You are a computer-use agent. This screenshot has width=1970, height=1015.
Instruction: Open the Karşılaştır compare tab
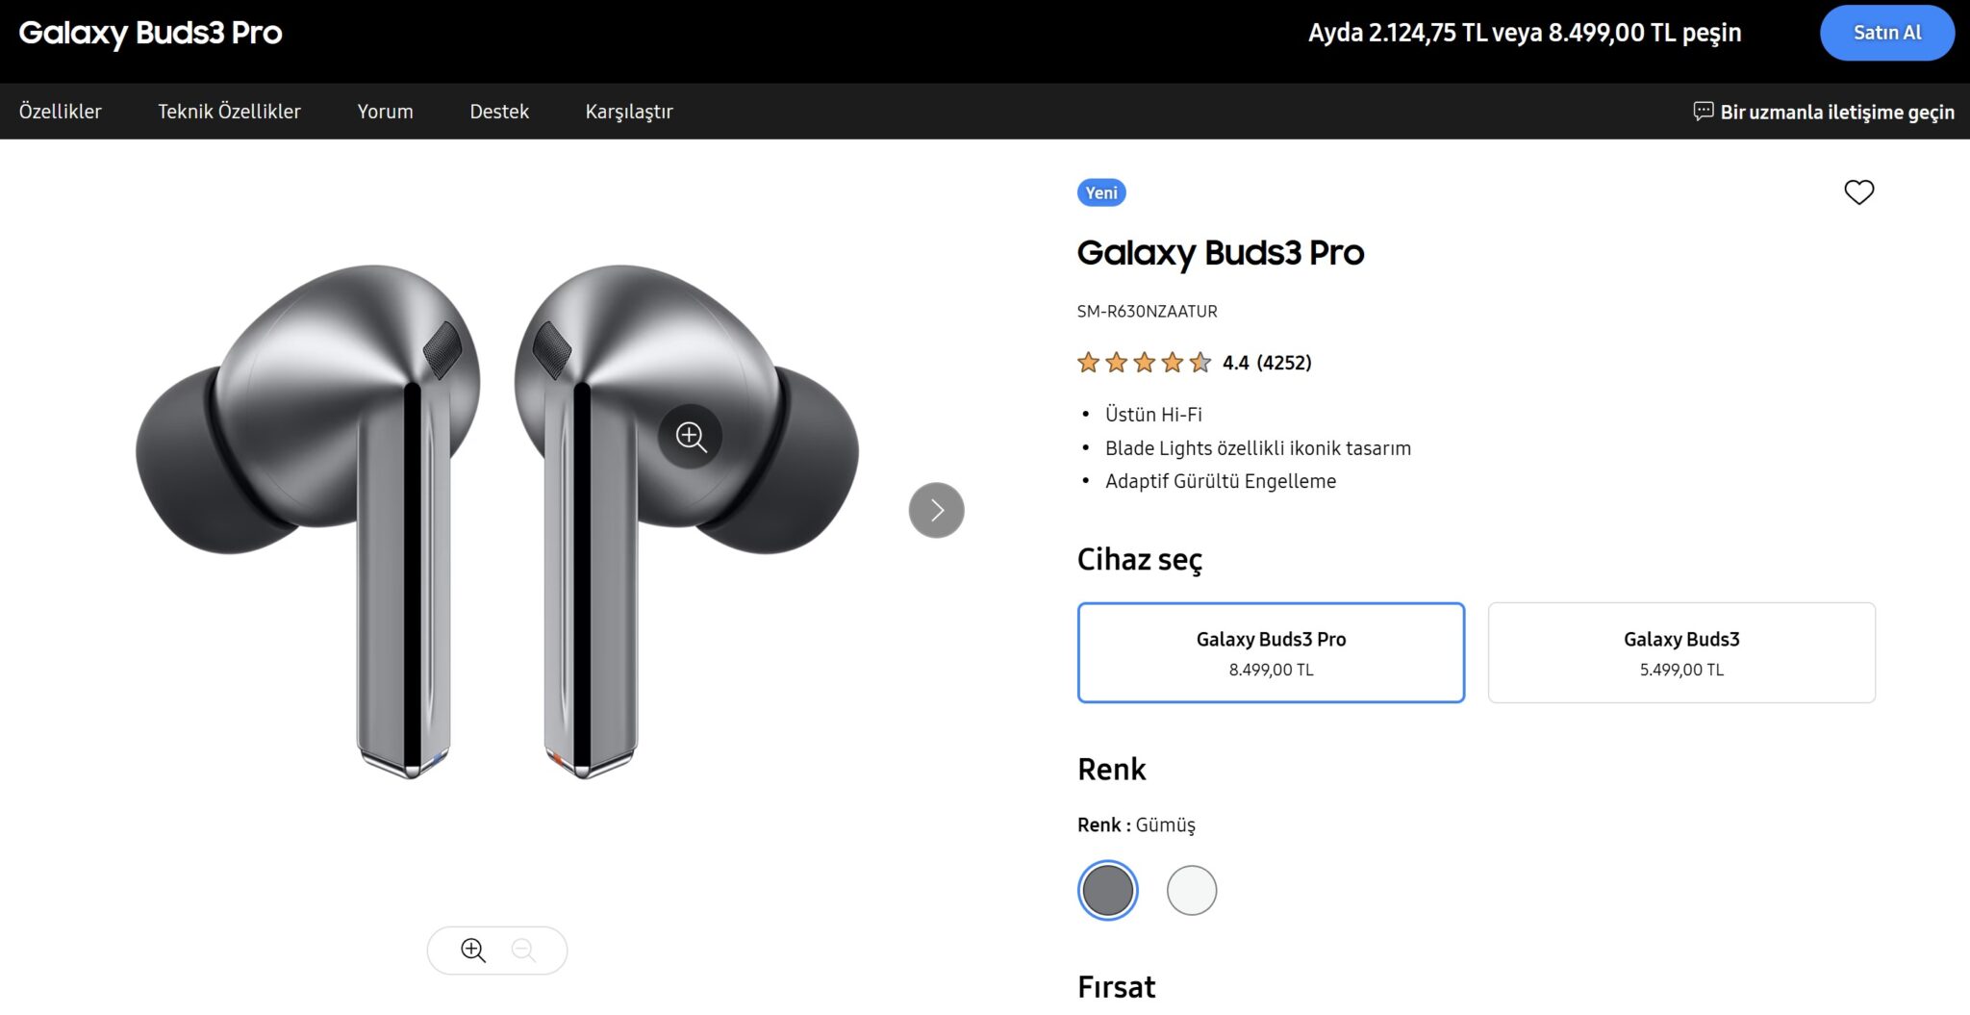coord(629,112)
